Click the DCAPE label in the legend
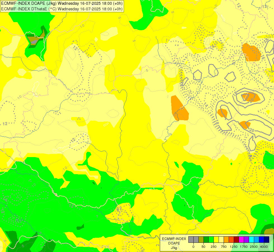This screenshot has width=274, height=252. click(174, 243)
